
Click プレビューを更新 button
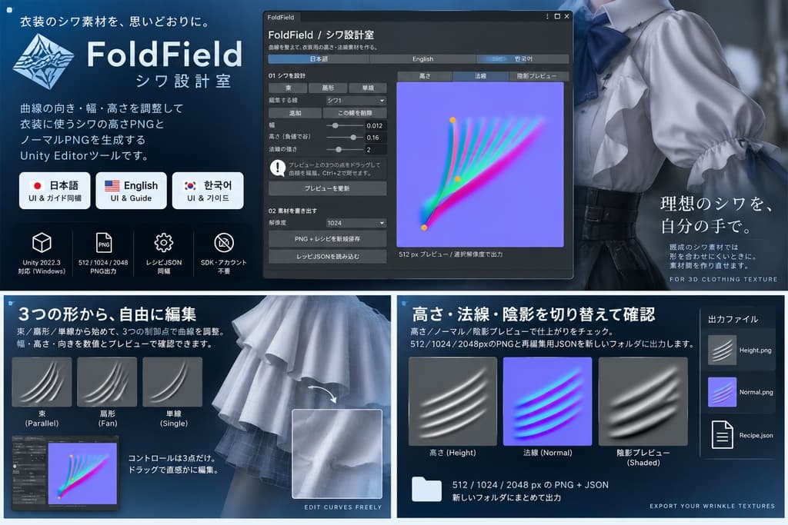pyautogui.click(x=328, y=188)
